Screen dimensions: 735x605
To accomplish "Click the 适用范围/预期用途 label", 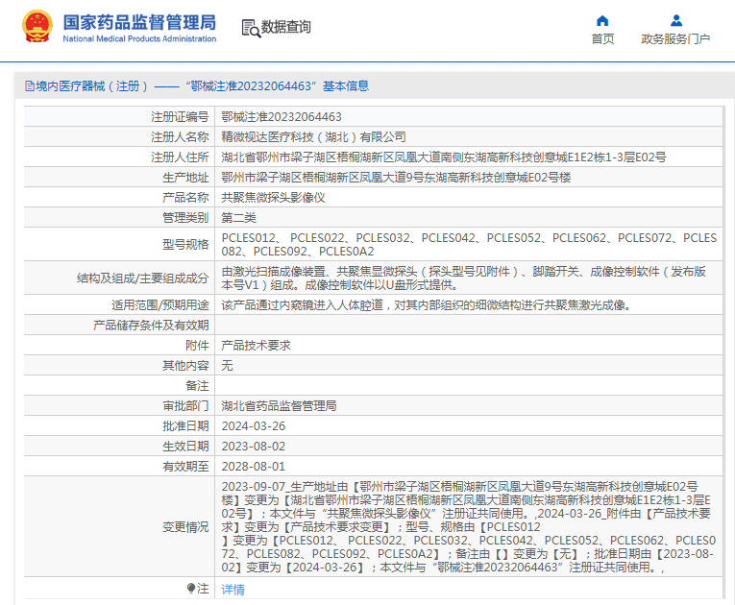I will (x=160, y=304).
